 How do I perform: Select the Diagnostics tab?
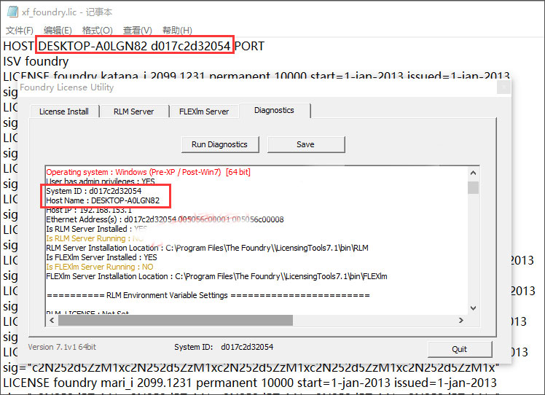pos(274,110)
